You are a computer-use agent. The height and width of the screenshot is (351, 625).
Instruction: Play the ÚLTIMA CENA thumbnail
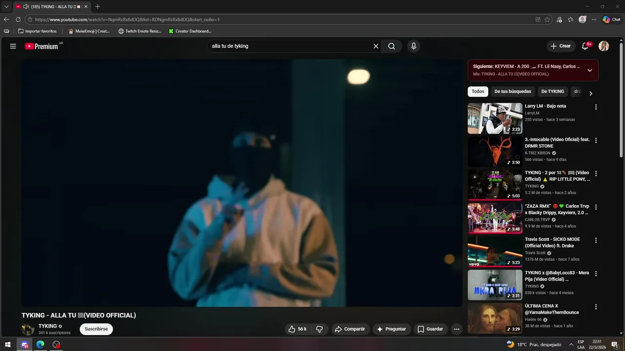click(495, 318)
